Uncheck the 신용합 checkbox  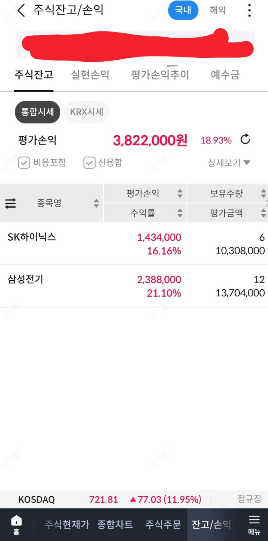coord(89,163)
